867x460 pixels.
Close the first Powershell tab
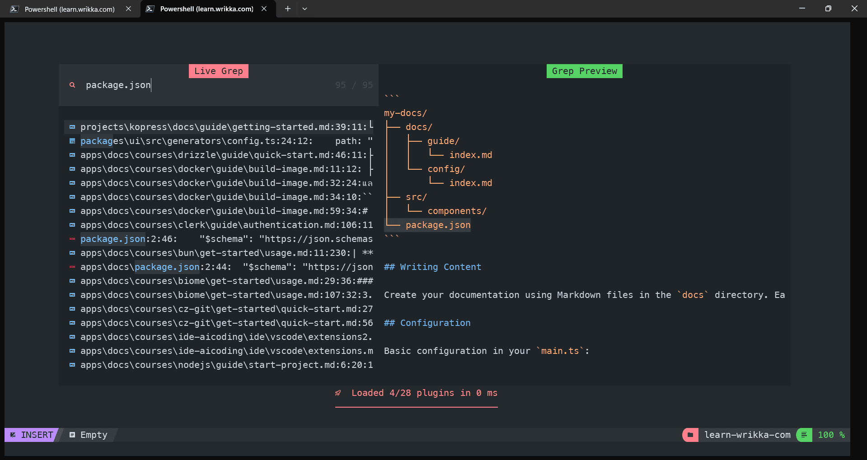(x=128, y=9)
